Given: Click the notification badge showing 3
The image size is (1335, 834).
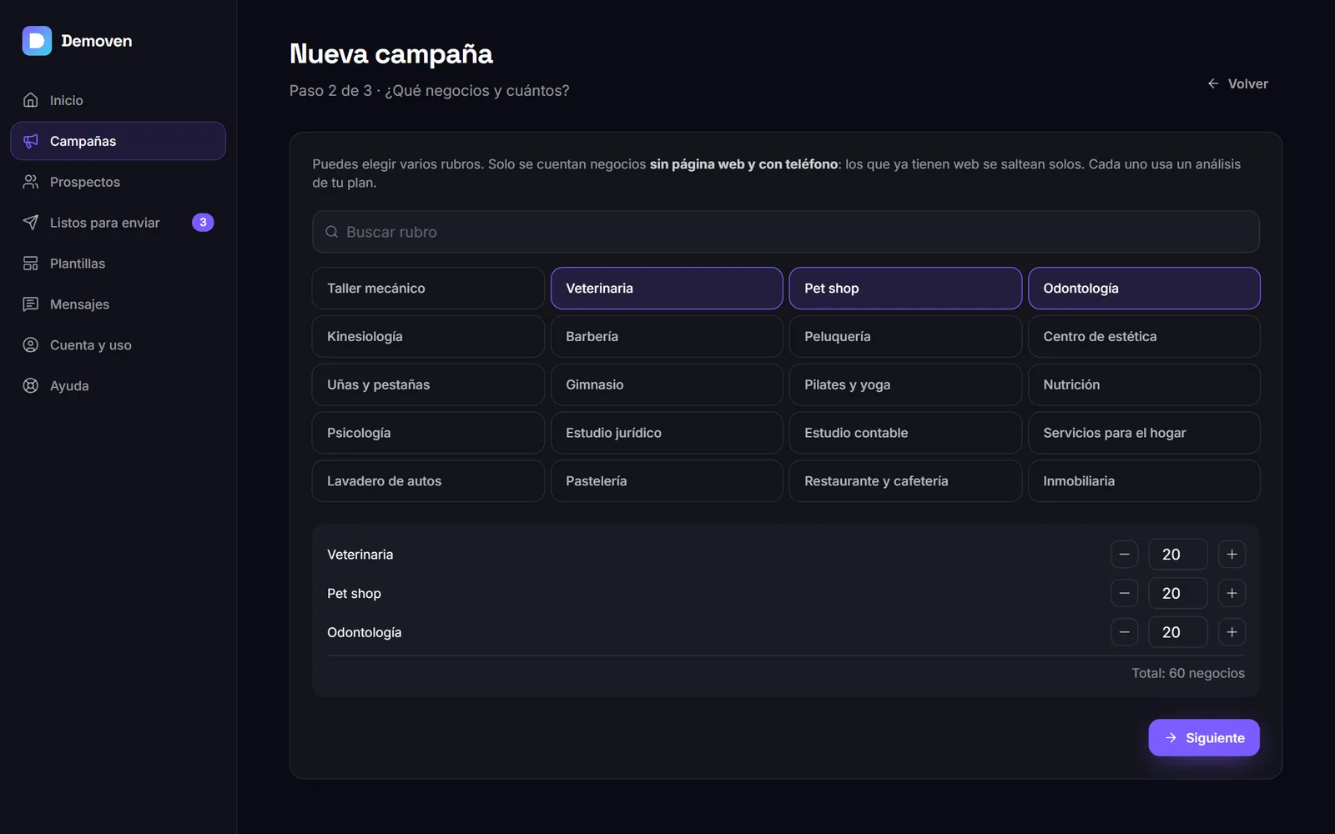Looking at the screenshot, I should 203,223.
